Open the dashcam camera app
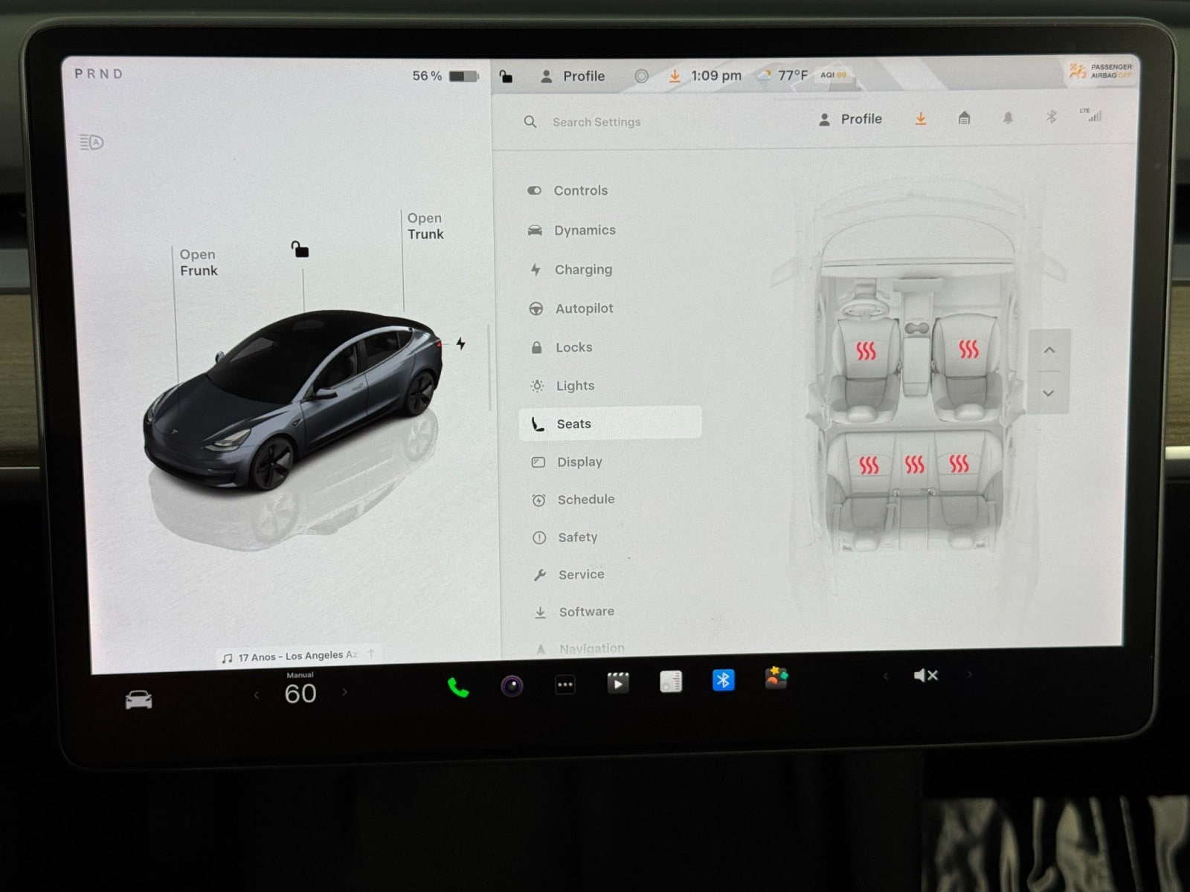The height and width of the screenshot is (892, 1190). 512,685
